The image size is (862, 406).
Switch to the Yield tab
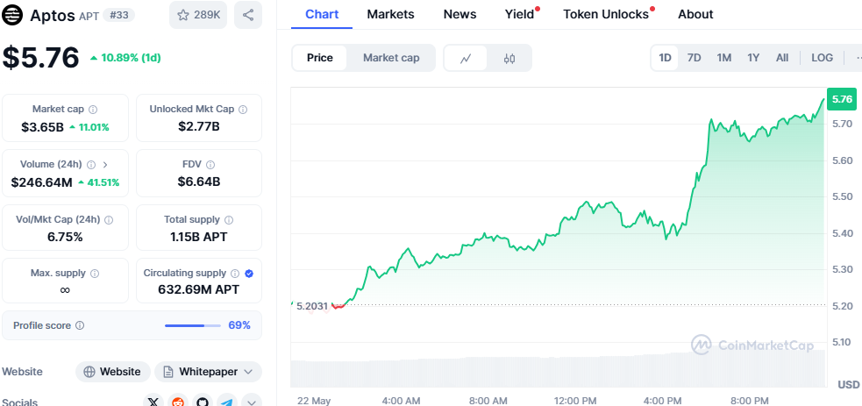click(520, 14)
